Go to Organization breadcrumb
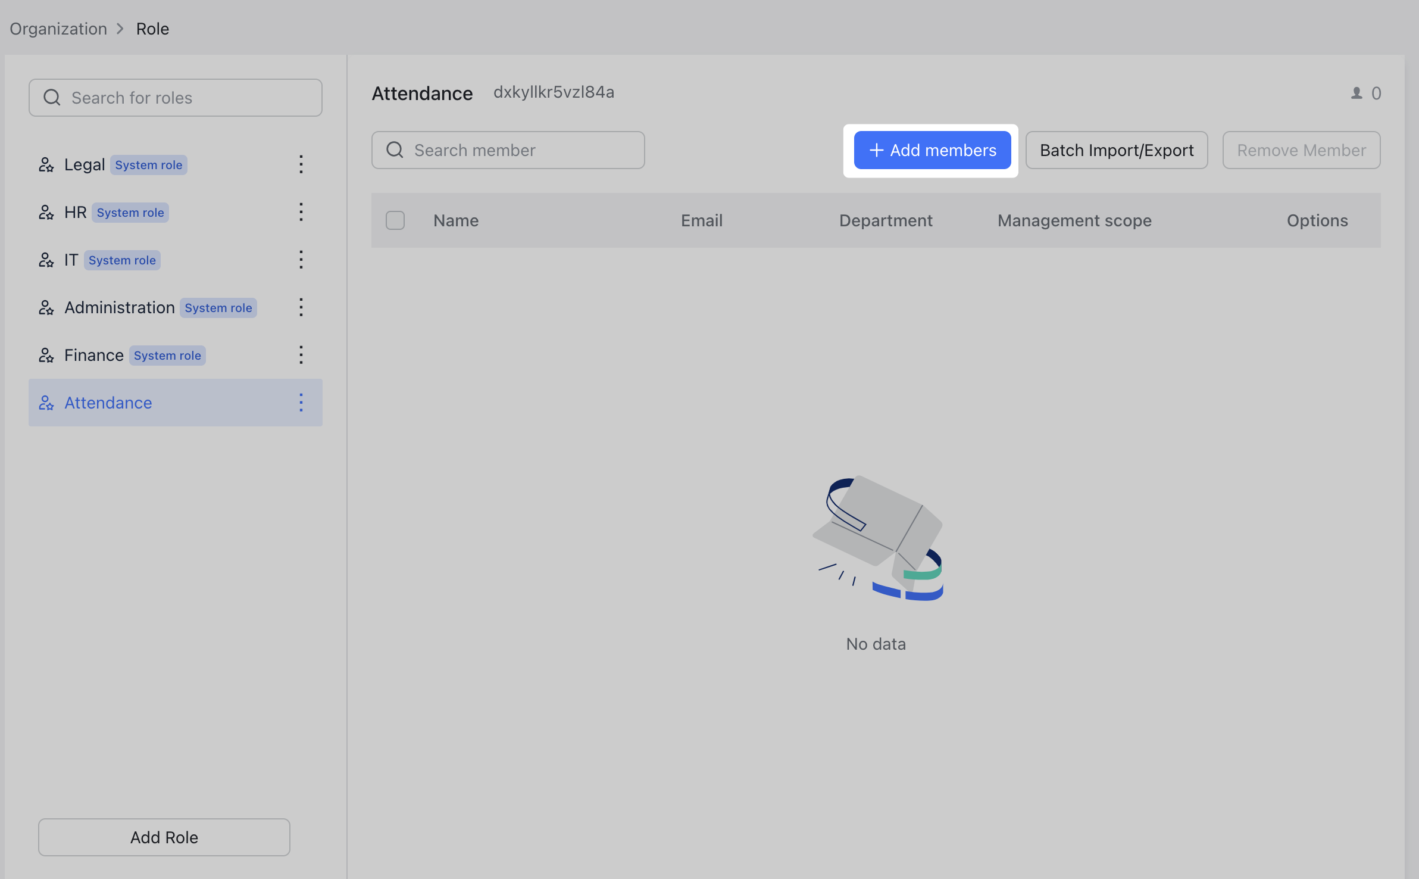Screen dimensions: 1419x879 (58, 29)
